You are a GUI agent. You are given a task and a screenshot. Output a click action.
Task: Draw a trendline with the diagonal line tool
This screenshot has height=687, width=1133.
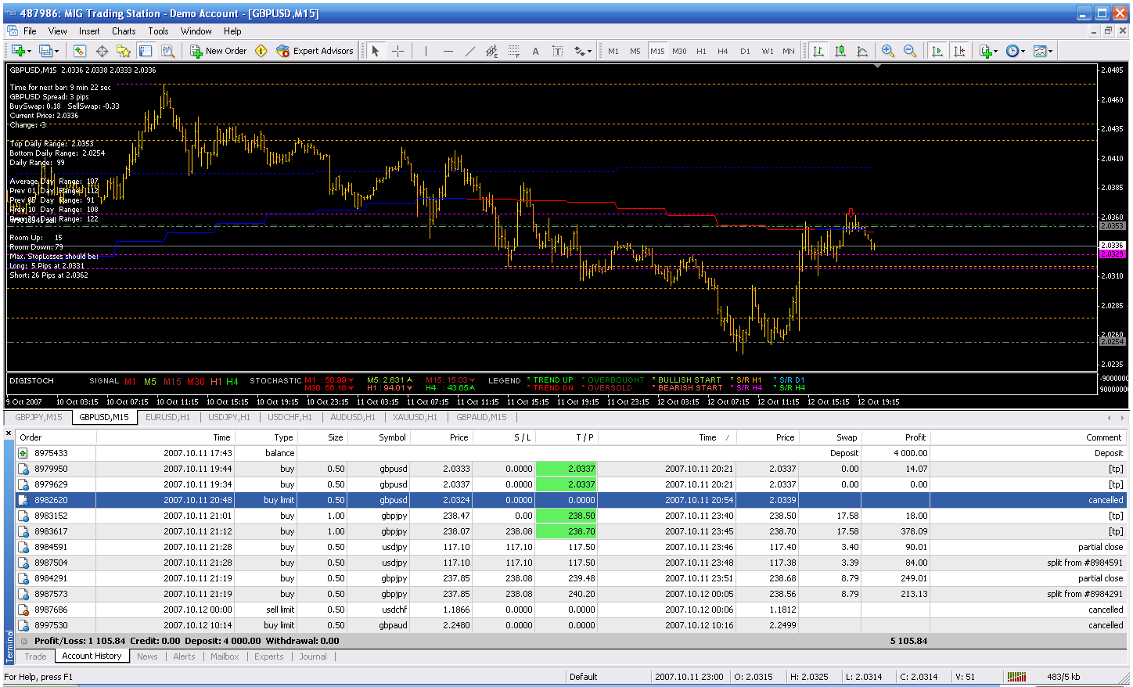coord(469,51)
